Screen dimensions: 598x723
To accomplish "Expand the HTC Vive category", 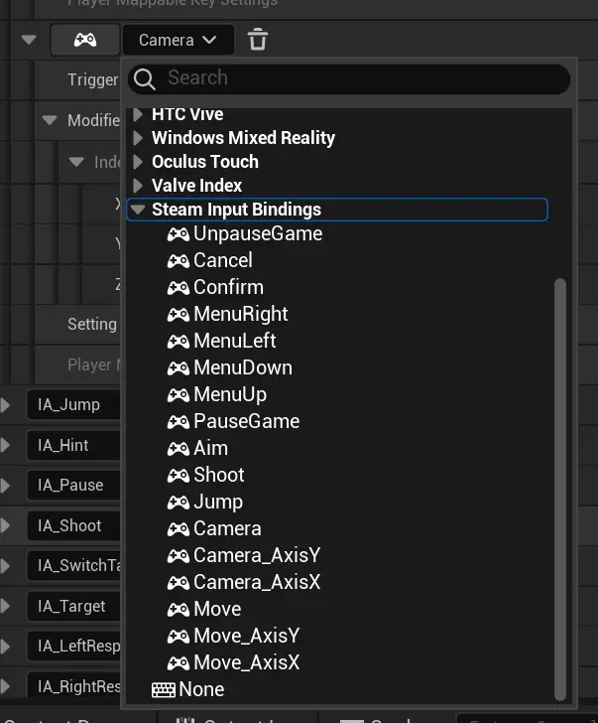I will point(137,114).
